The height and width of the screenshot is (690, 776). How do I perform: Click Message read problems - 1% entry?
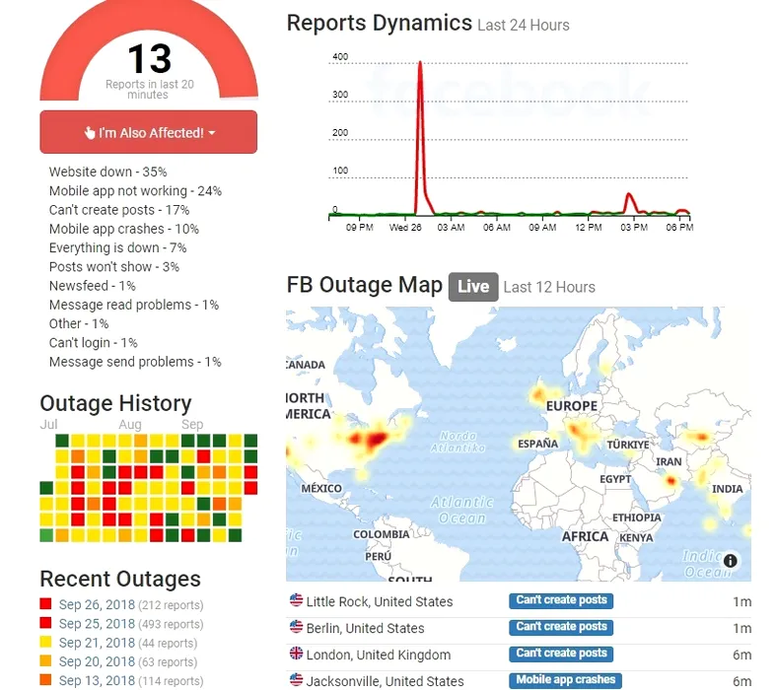pos(134,305)
